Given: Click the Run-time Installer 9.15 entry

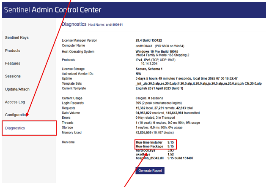Looking at the screenshot, I should point(155,142).
